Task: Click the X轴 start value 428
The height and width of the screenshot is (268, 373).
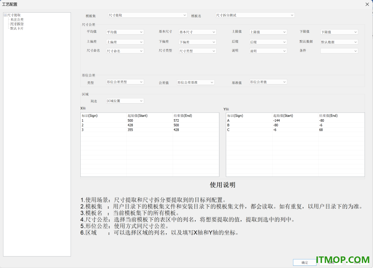Action: click(x=130, y=125)
